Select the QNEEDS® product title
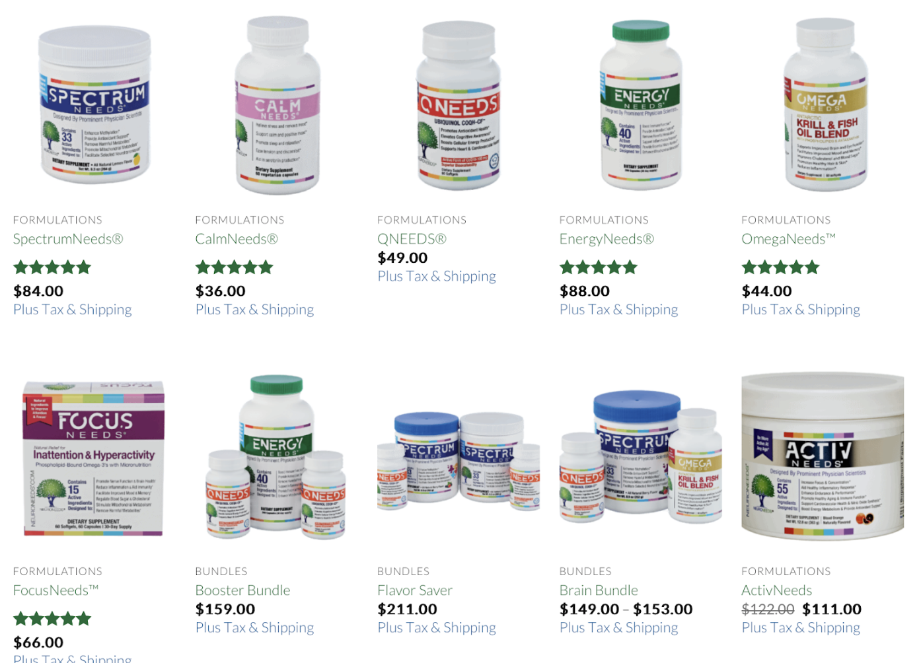The height and width of the screenshot is (663, 921). [412, 239]
